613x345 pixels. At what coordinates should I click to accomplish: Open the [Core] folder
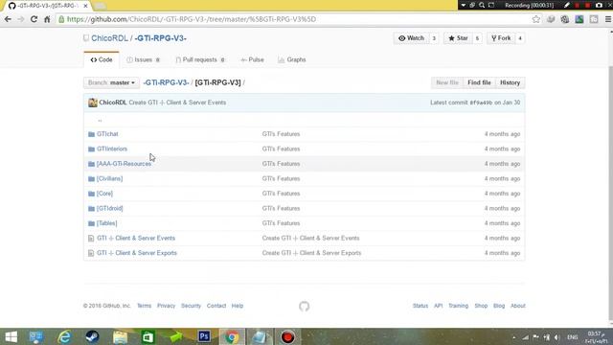click(104, 194)
